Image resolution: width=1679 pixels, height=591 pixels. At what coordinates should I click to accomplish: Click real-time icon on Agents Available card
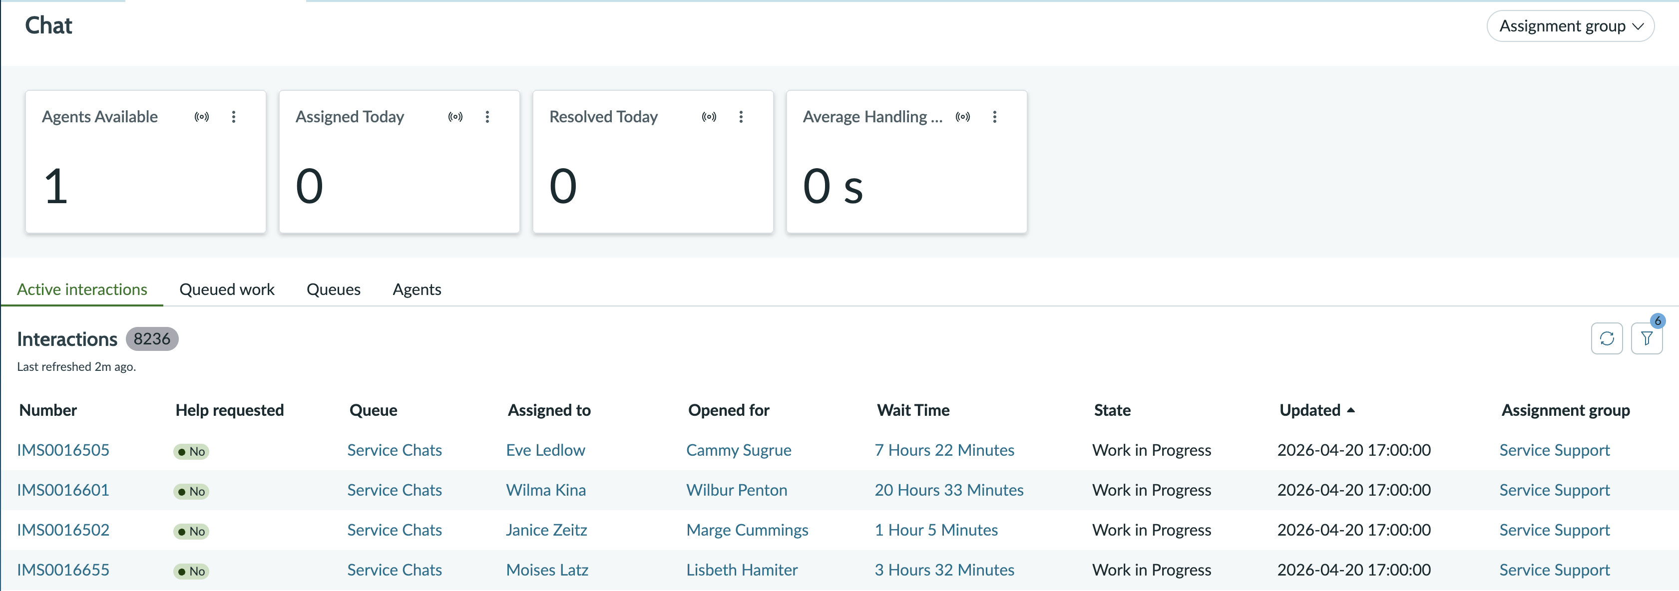coord(202,117)
